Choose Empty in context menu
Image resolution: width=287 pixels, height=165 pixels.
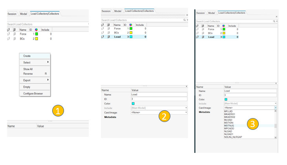click(35, 87)
